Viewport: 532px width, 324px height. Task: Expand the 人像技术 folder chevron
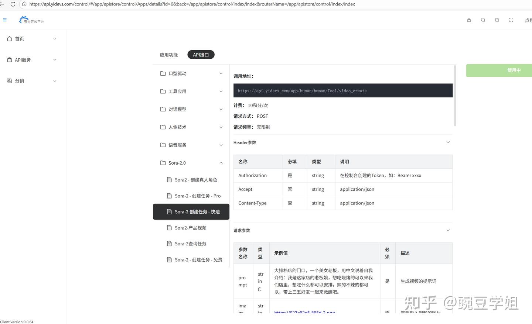coord(221,127)
